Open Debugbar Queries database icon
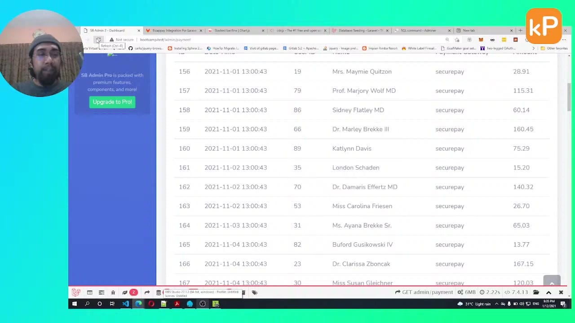Viewport: 575px width, 323px height. (x=159, y=292)
